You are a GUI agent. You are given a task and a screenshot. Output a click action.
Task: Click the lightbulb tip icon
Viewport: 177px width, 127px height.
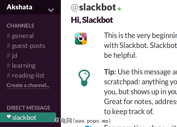84,77
